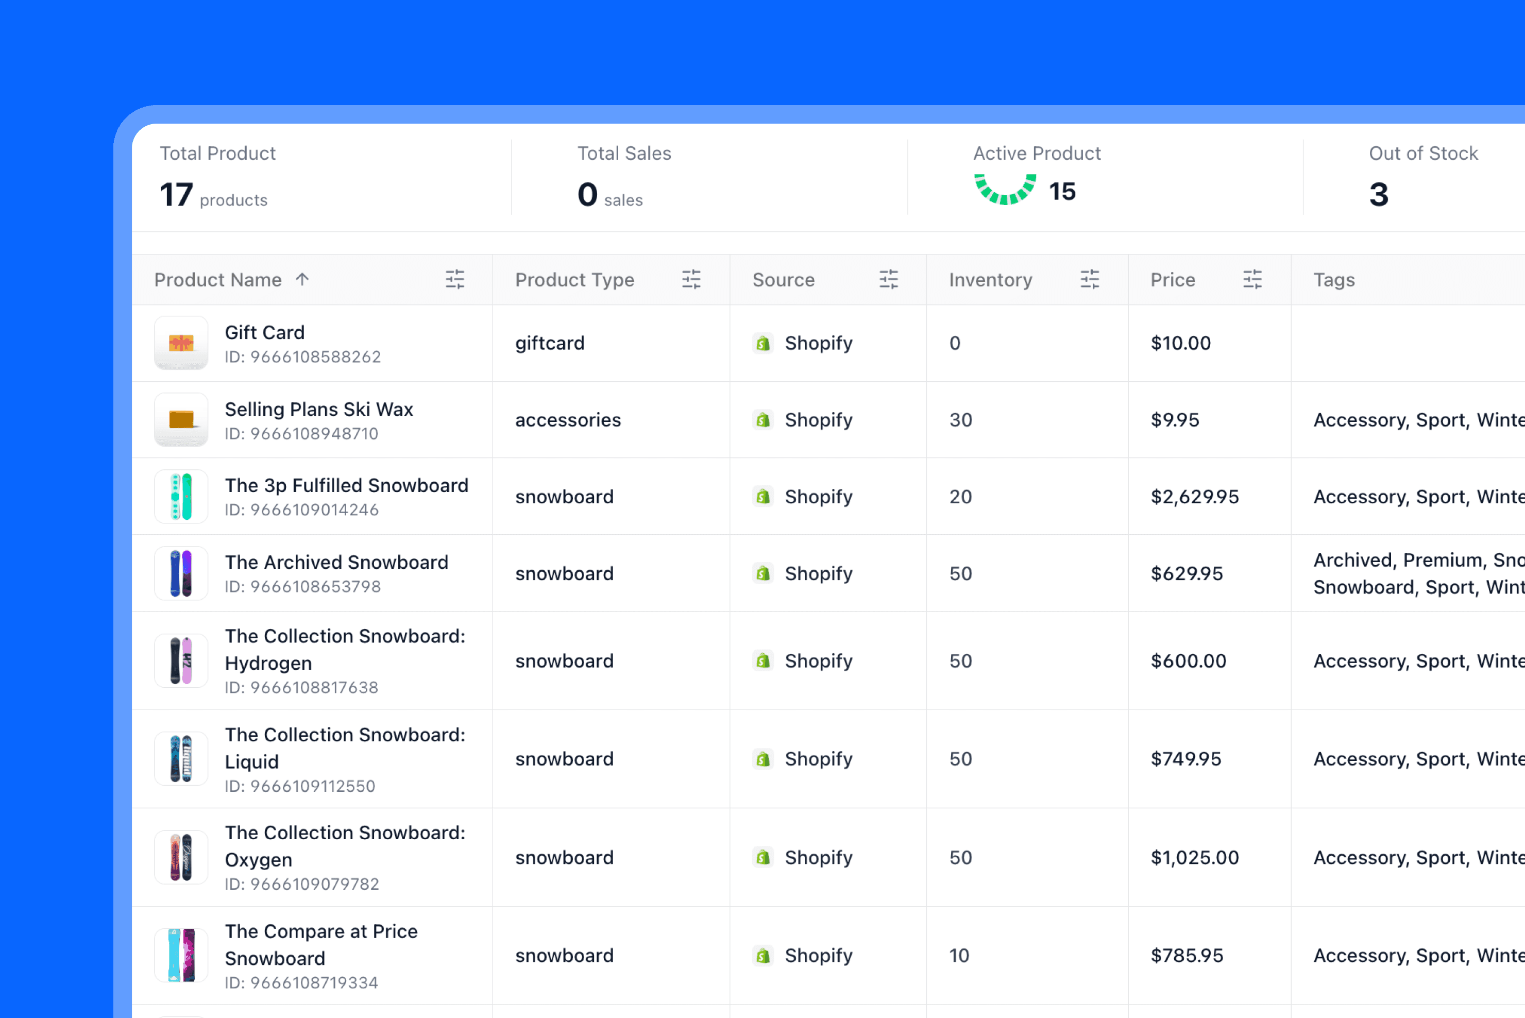Click The 3p Fulfilled Snowboard thumbnail
The height and width of the screenshot is (1018, 1525).
pyautogui.click(x=181, y=497)
